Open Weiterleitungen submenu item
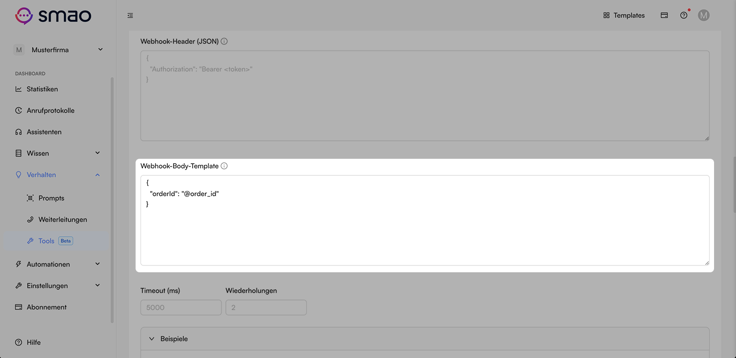This screenshot has width=736, height=358. click(63, 220)
